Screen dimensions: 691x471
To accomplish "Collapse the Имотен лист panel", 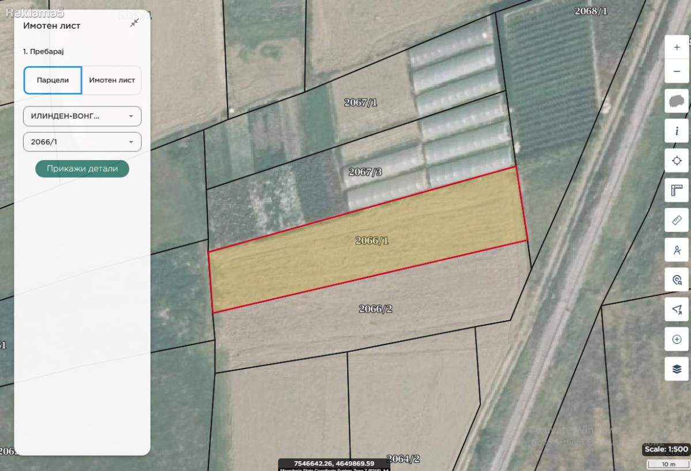I will [x=134, y=22].
